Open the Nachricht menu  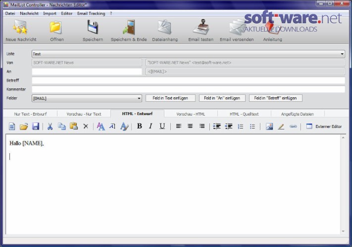tap(29, 13)
